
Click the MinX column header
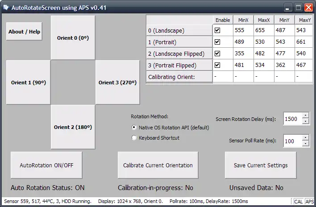(x=243, y=20)
